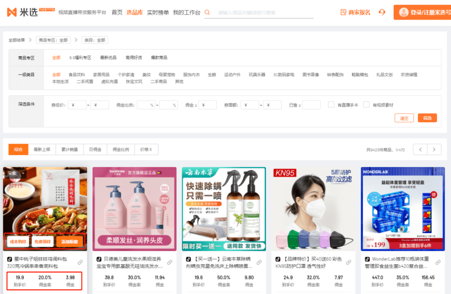This screenshot has width=451, height=294.
Task: Open 采集 dropdown on hotpot thumbnail
Action: pos(15,173)
